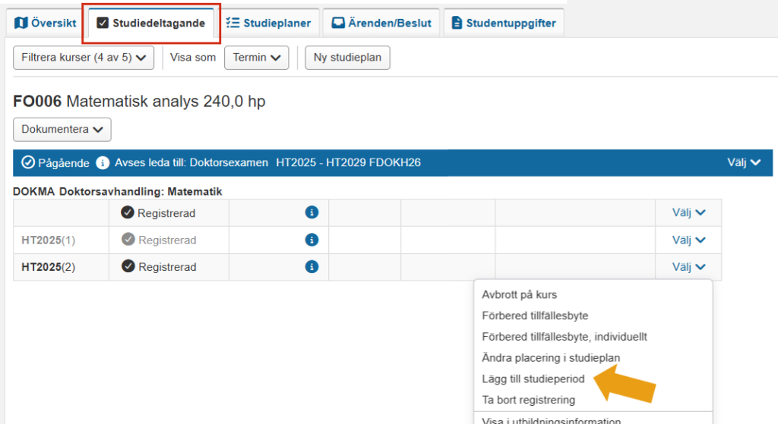Click DOKMA Doktorsavhandling: Matematik heading
The image size is (778, 424).
tap(118, 192)
